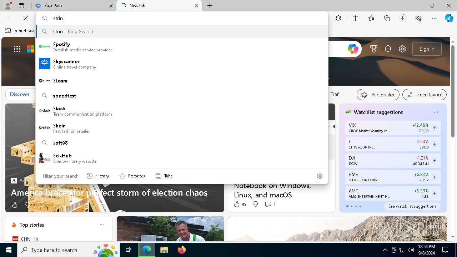Add VIX to watchlist
This screenshot has width=457, height=257.
coord(435,128)
